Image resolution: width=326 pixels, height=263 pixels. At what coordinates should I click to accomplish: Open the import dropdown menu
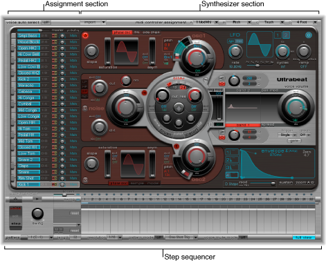[93, 22]
